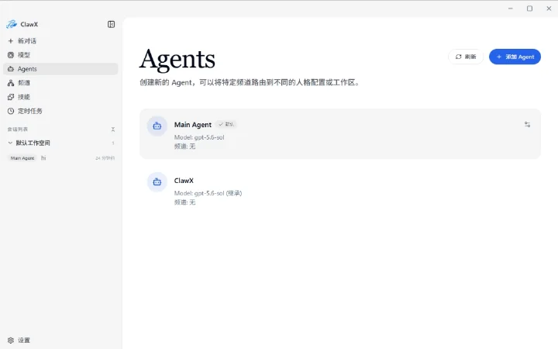The image size is (558, 349).
Task: Open the Main Agent 'hi' conversation
Action: click(x=61, y=157)
